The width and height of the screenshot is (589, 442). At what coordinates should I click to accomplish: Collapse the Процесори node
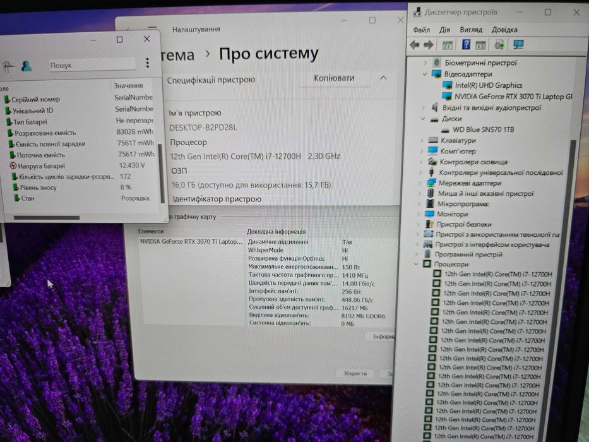416,264
